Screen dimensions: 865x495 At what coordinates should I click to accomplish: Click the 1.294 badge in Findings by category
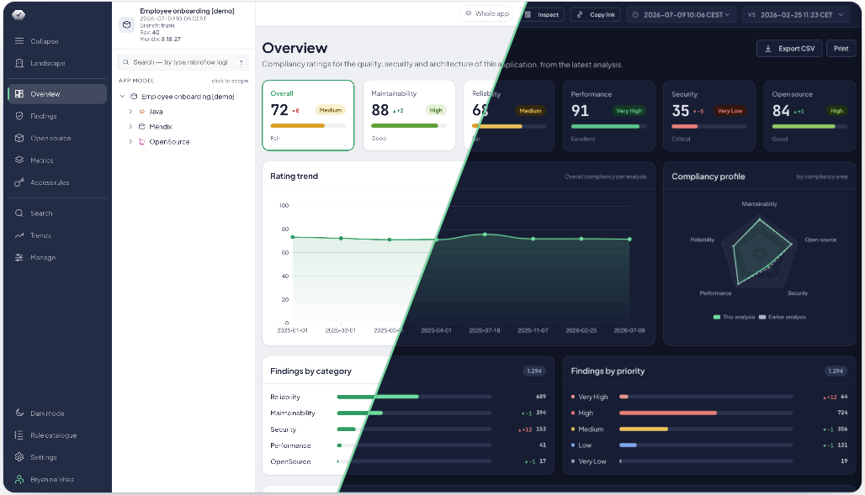click(534, 371)
